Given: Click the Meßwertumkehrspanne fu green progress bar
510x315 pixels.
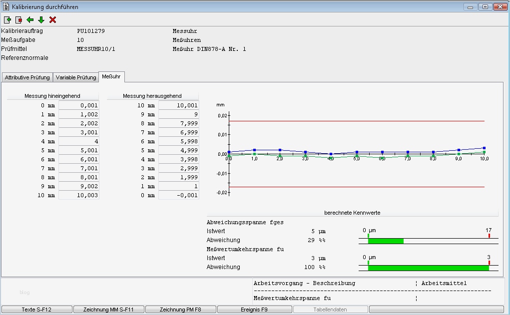Looking at the screenshot, I should 428,268.
